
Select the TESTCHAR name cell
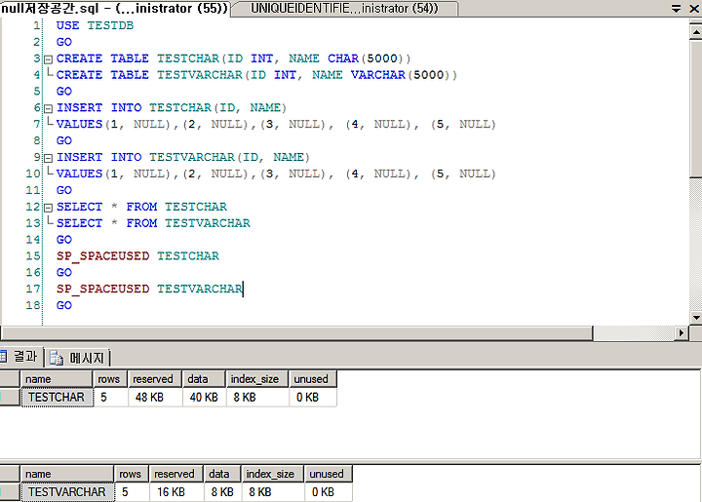click(57, 398)
